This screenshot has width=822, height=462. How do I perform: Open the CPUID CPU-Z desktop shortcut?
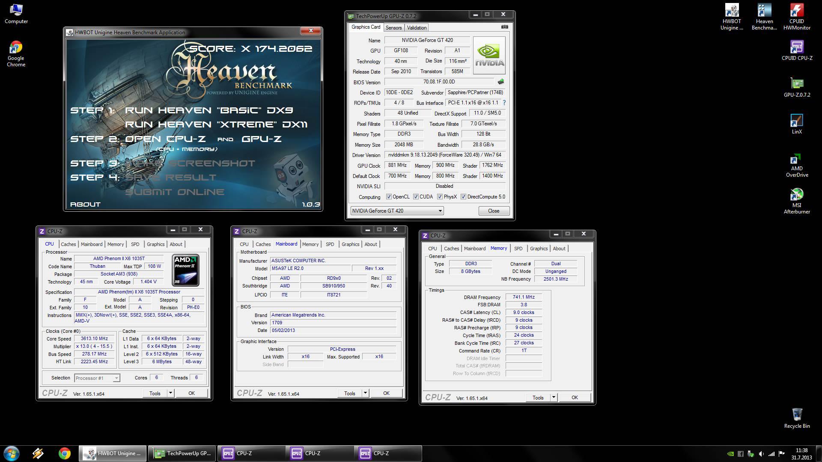(x=797, y=51)
